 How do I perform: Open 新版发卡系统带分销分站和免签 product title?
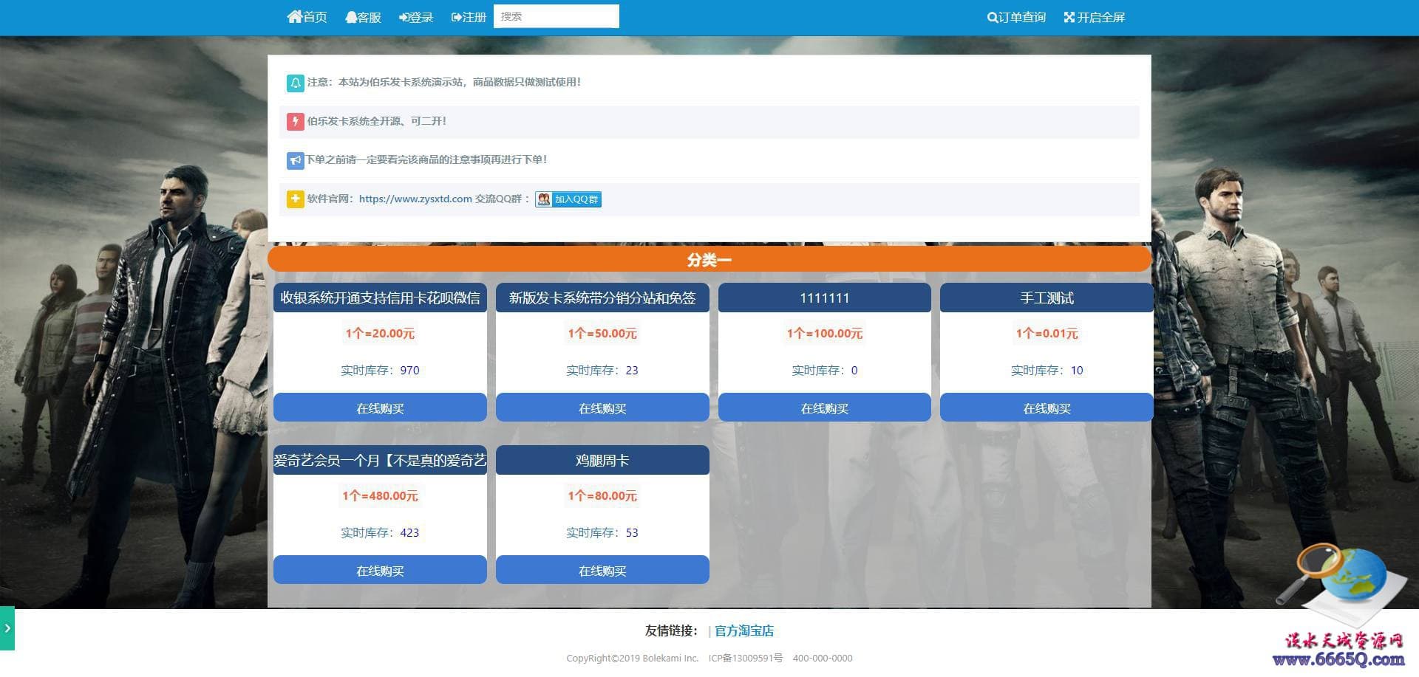pos(602,298)
